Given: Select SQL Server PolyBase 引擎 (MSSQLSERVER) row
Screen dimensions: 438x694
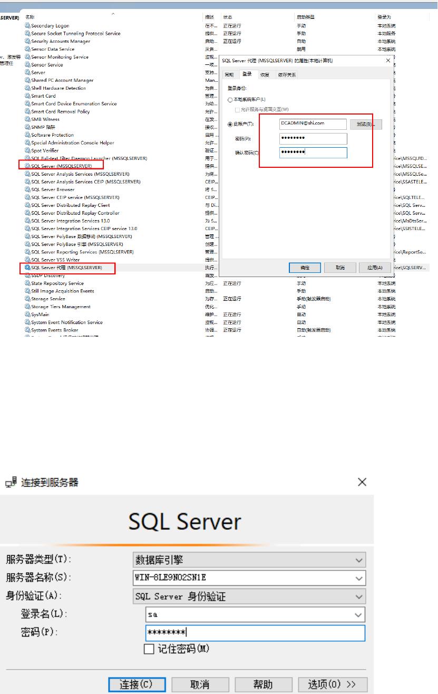Looking at the screenshot, I should tap(77, 244).
